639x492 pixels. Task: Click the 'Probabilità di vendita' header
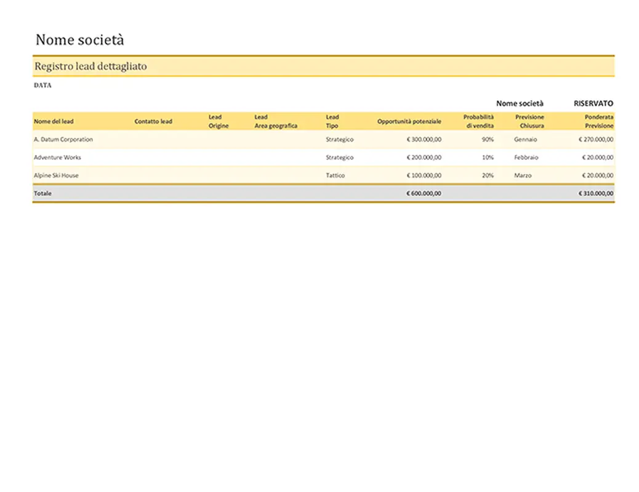point(478,121)
